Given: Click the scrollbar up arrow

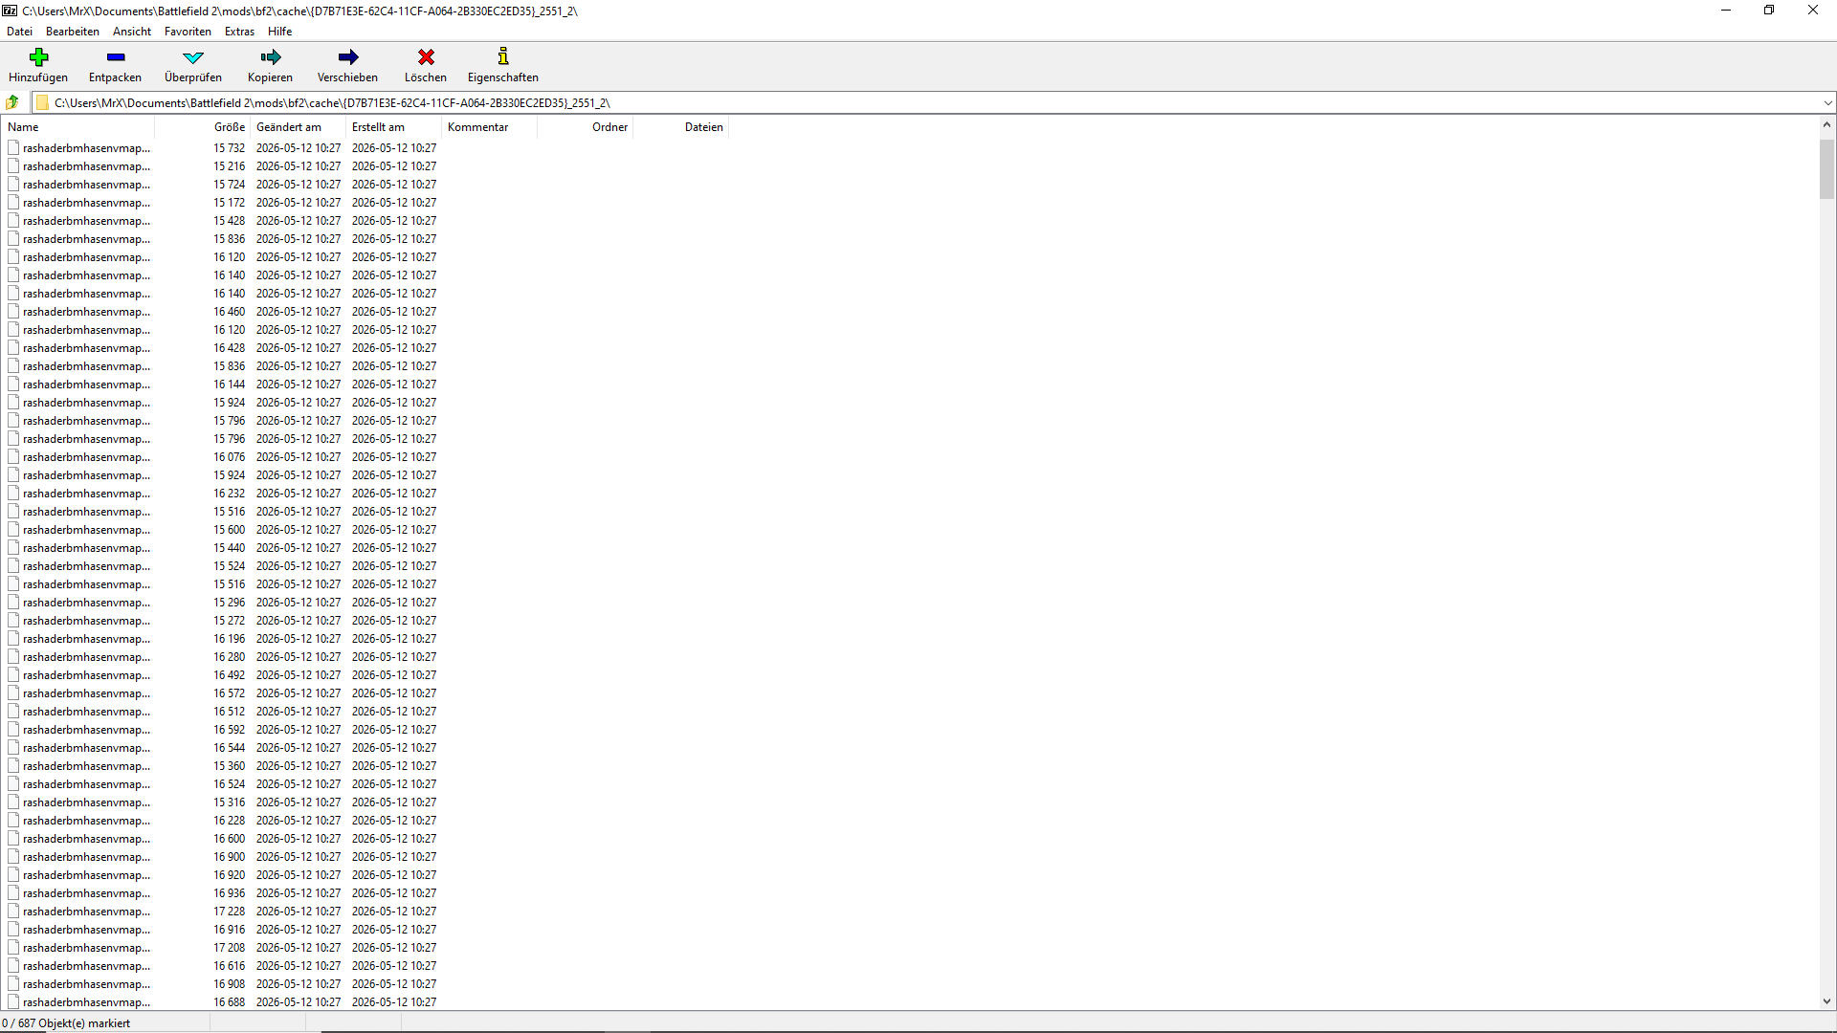Looking at the screenshot, I should (1826, 125).
